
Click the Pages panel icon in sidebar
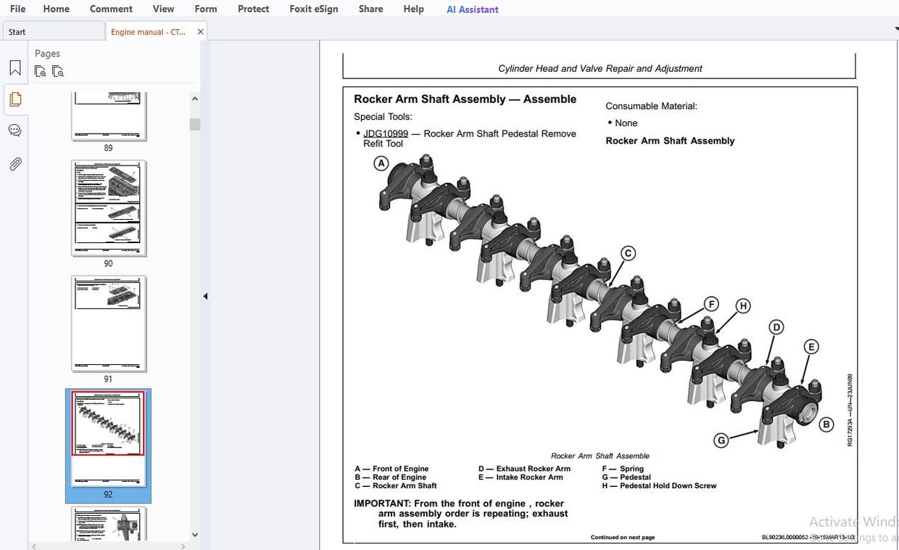15,99
